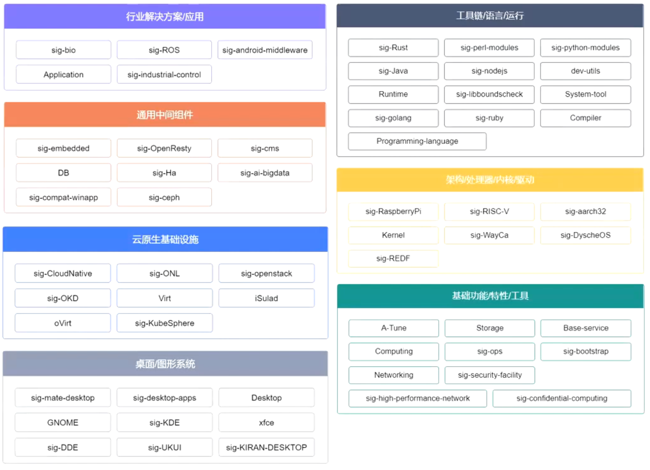Select sig-RaspberryPi
The image size is (650, 470).
[x=393, y=212]
